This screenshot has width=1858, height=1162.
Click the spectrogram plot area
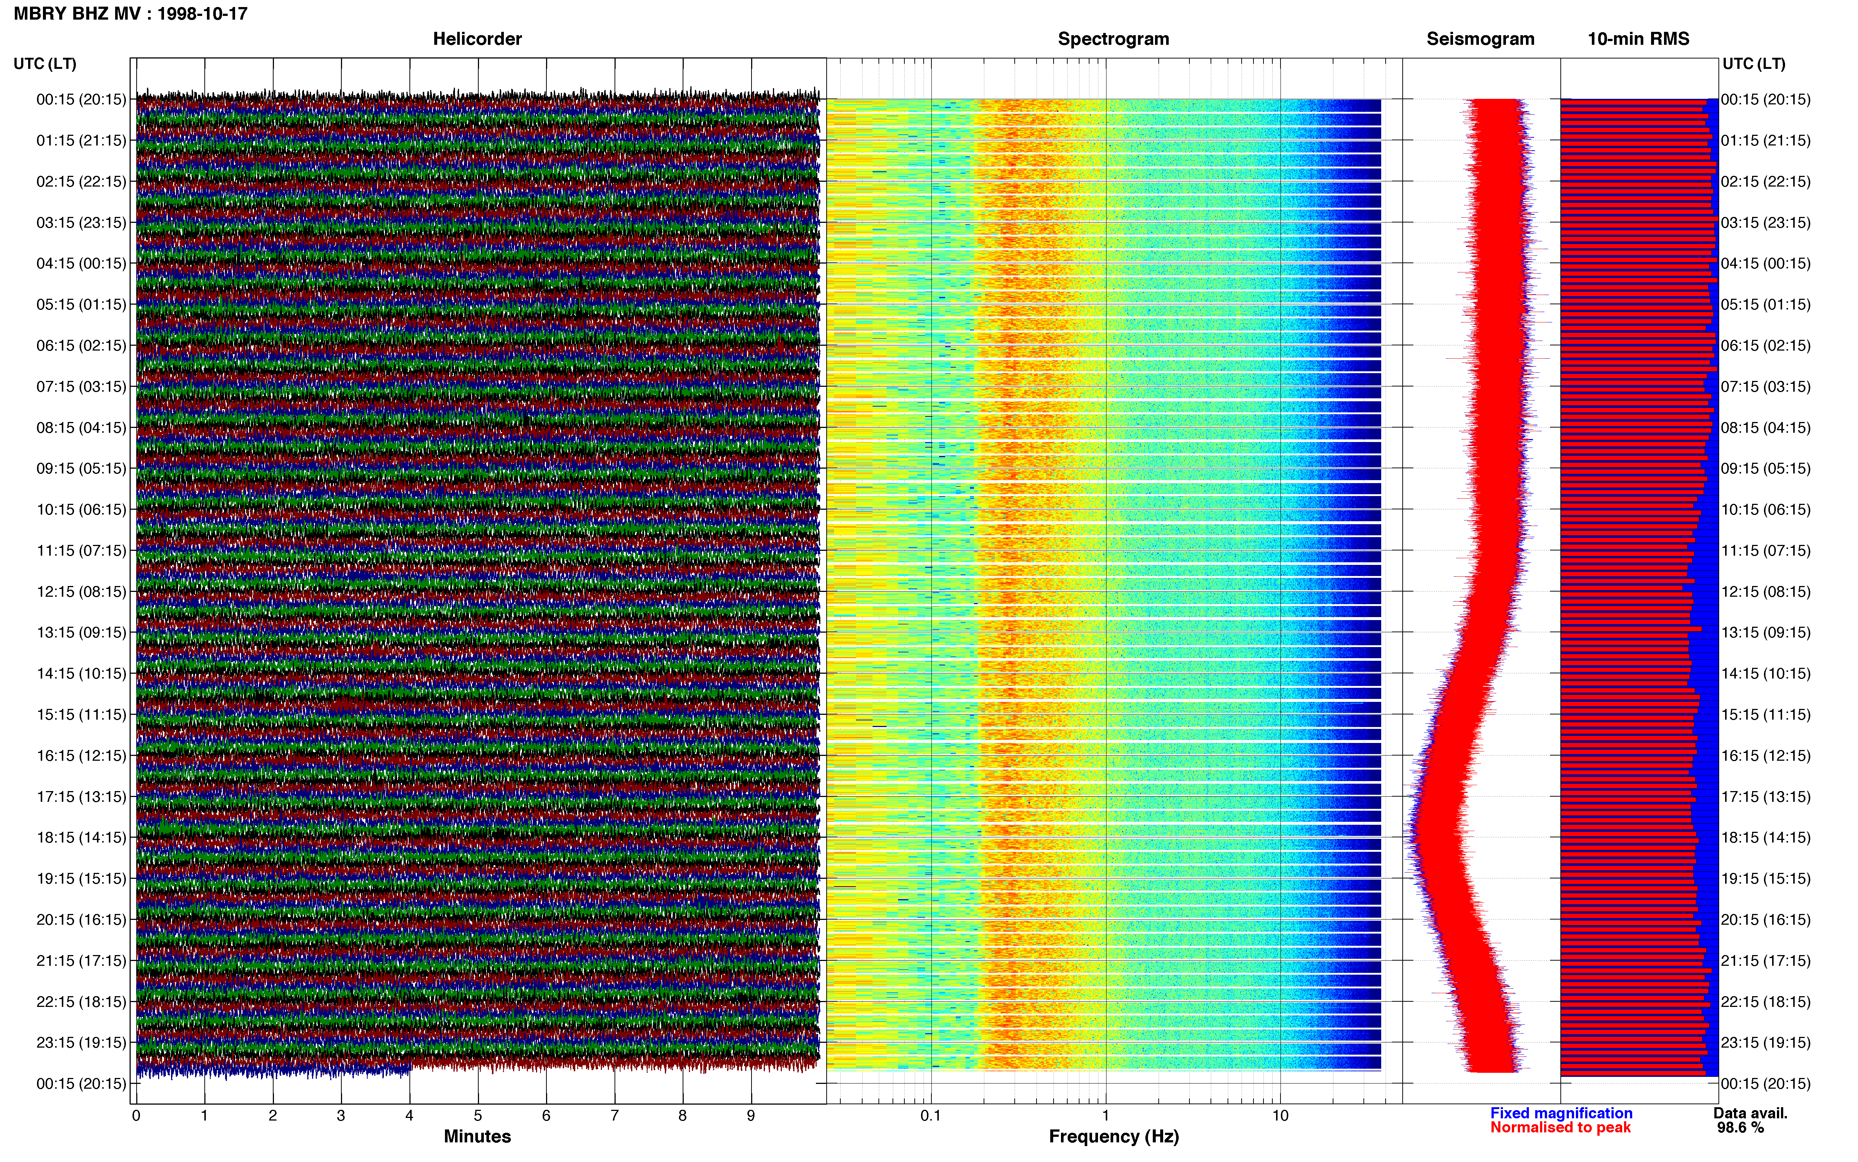[x=1104, y=584]
